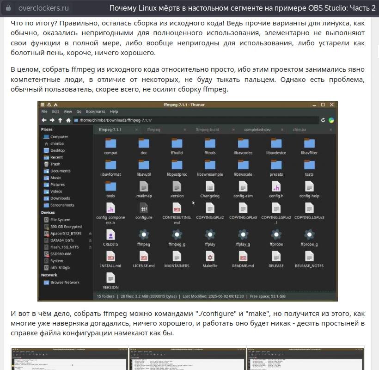
Task: Select the 'ffplay' executable icon
Action: pyautogui.click(x=210, y=234)
